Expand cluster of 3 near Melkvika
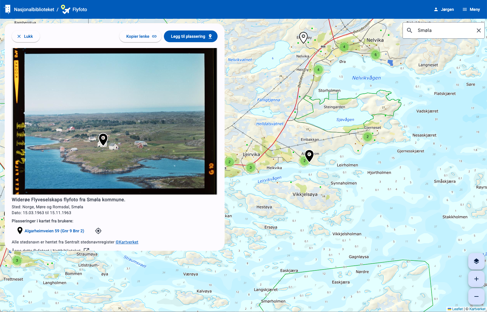 (x=250, y=168)
